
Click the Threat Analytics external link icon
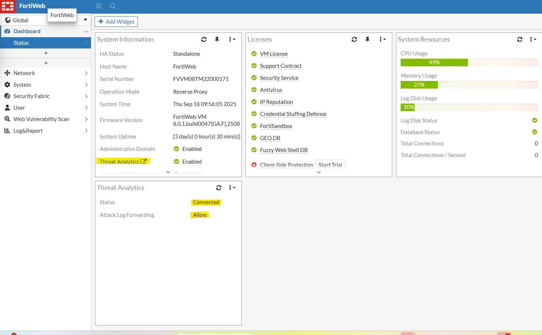[144, 161]
